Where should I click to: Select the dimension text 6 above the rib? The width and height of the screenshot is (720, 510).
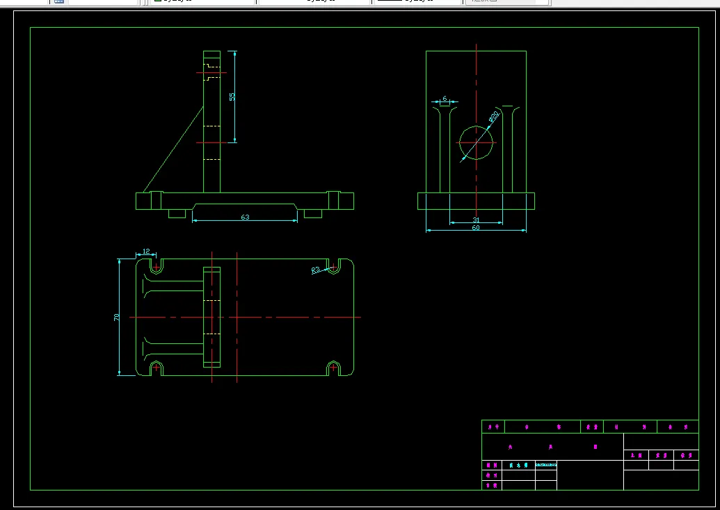click(x=445, y=98)
